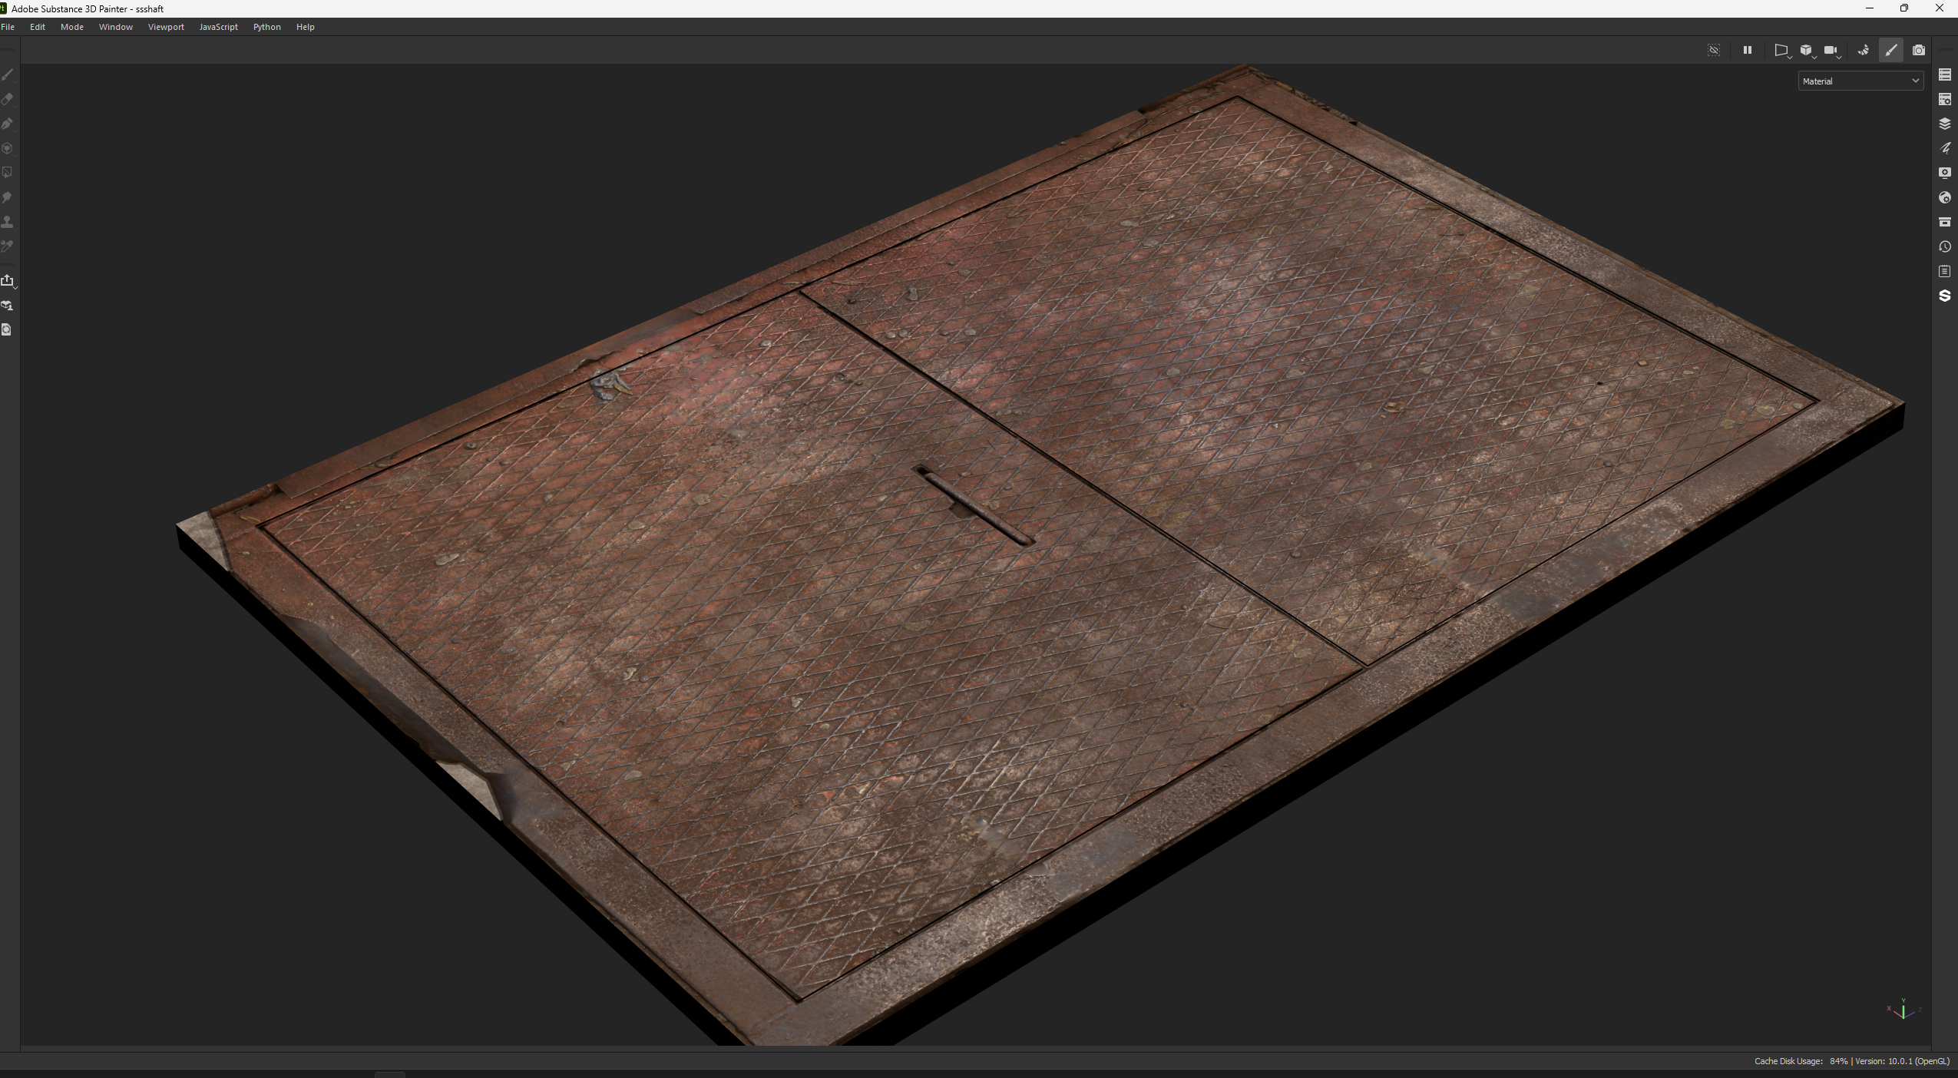Viewport: 1958px width, 1078px height.
Task: Select the Material picker eyedropper
Action: tap(8, 246)
